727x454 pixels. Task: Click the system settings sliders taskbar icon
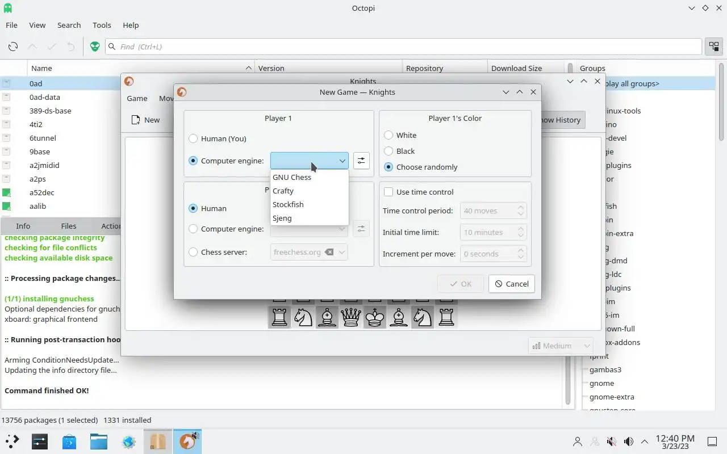point(40,442)
